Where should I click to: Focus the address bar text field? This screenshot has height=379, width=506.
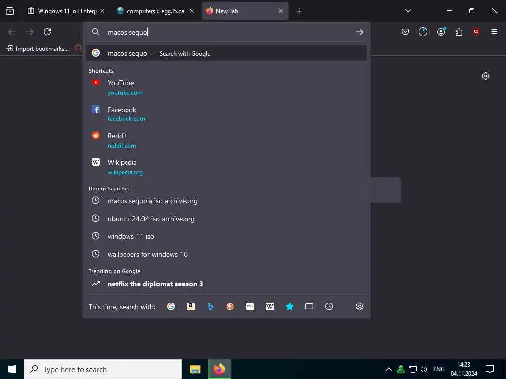[x=227, y=32]
